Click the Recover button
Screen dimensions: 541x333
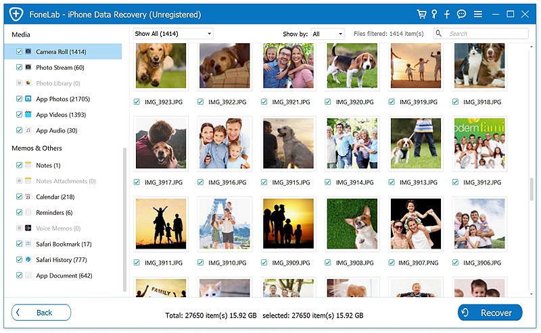490,313
